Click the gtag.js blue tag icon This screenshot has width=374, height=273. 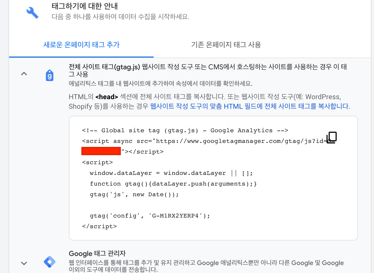[50, 75]
